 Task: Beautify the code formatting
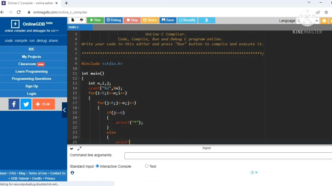(187, 20)
